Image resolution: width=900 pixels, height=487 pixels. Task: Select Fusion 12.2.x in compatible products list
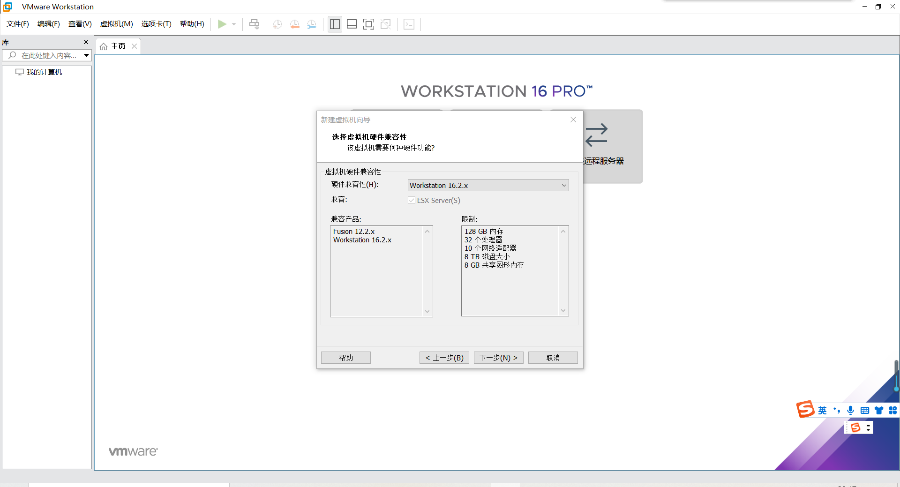pyautogui.click(x=354, y=232)
